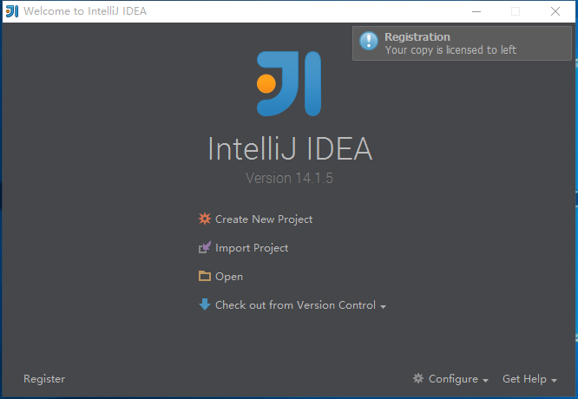Image resolution: width=578 pixels, height=399 pixels.
Task: Click the Register link
Action: [44, 379]
